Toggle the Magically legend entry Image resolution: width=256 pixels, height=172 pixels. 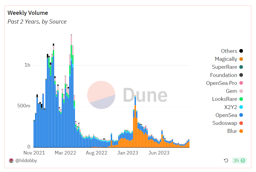pos(229,59)
